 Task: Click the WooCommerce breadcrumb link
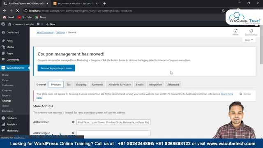click(45, 32)
